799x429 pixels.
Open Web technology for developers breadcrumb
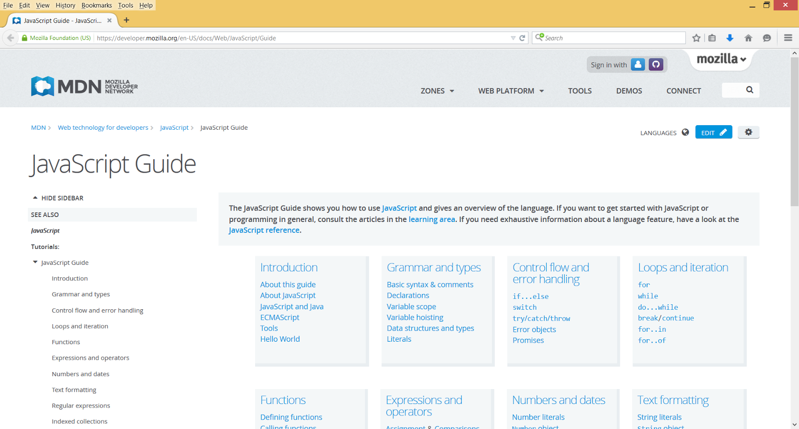point(103,128)
